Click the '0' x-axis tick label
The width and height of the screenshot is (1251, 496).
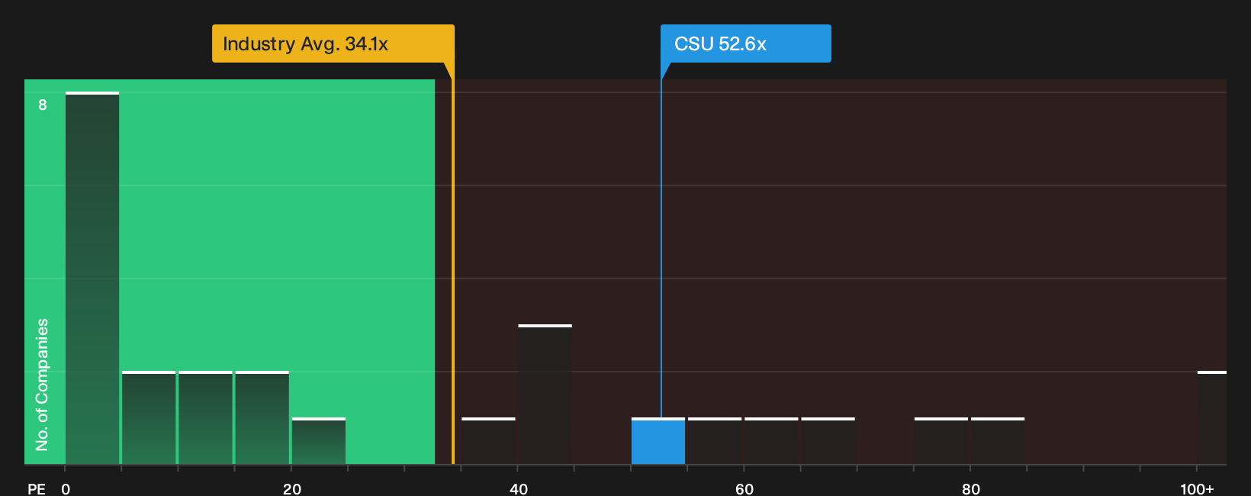click(66, 488)
